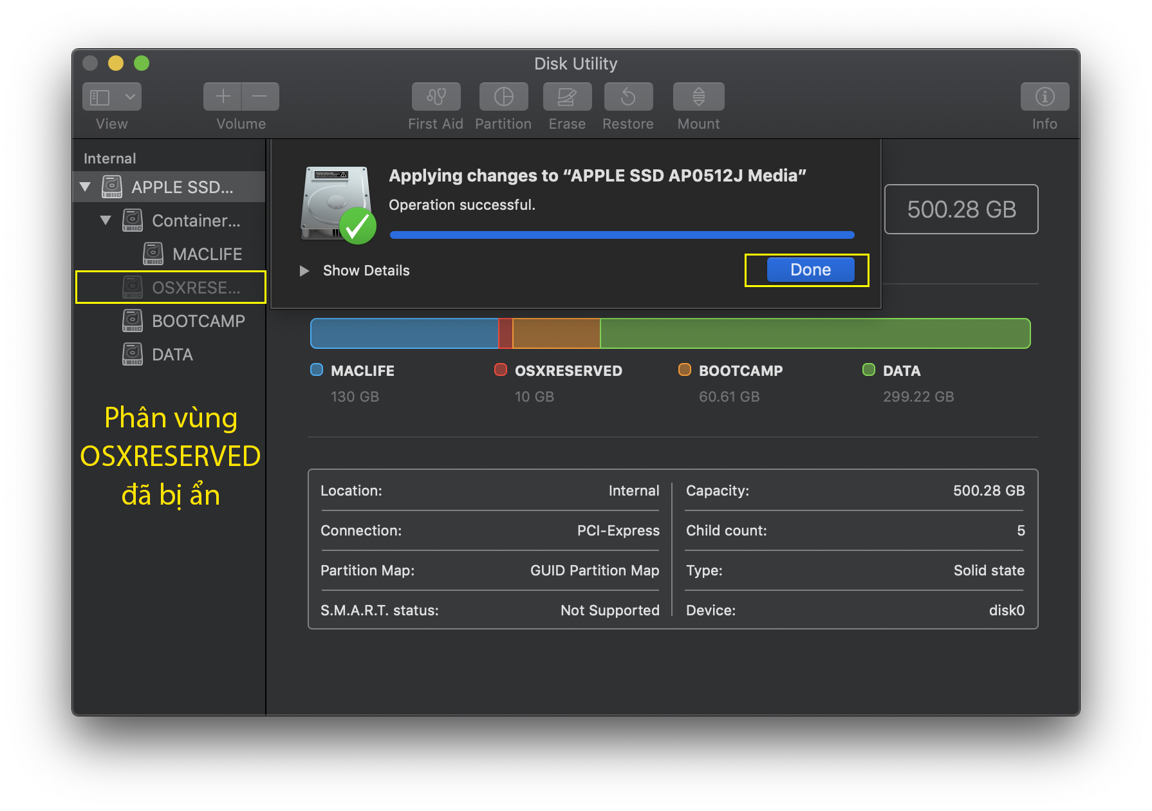The height and width of the screenshot is (811, 1152).
Task: Select the BOOTCAMP partition in sidebar
Action: pyautogui.click(x=198, y=321)
